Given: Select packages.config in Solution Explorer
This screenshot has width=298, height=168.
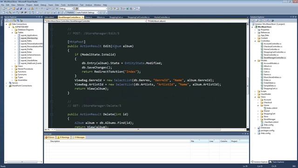Looking at the screenshot, I should point(267,131).
